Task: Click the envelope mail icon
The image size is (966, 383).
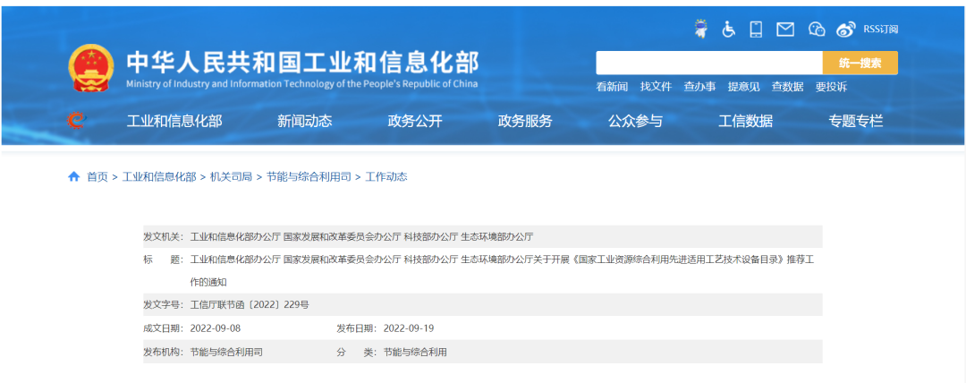Action: coord(785,29)
